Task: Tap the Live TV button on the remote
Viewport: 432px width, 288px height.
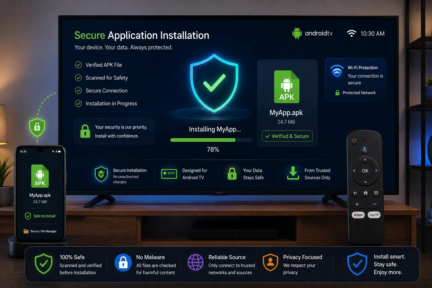Action: (374, 215)
